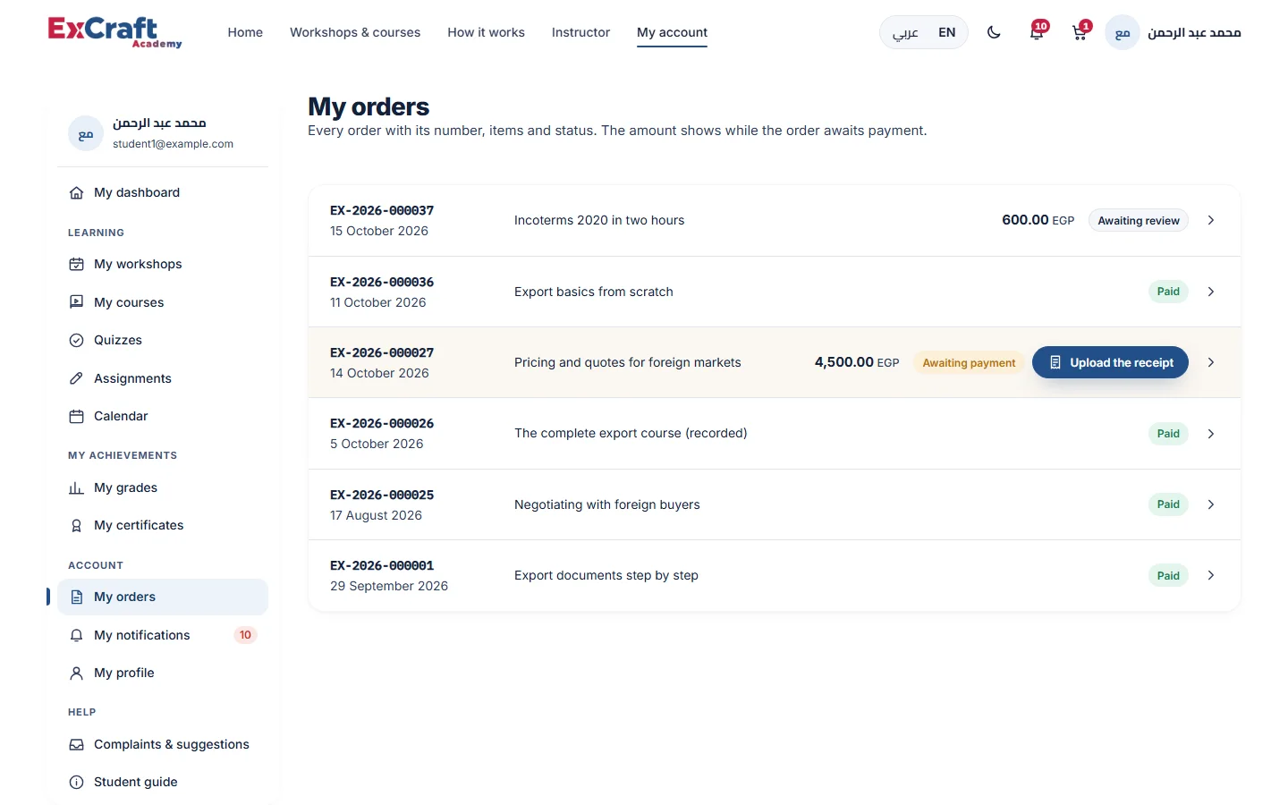The height and width of the screenshot is (805, 1288).
Task: Open My dashboard home icon
Action: 77,192
